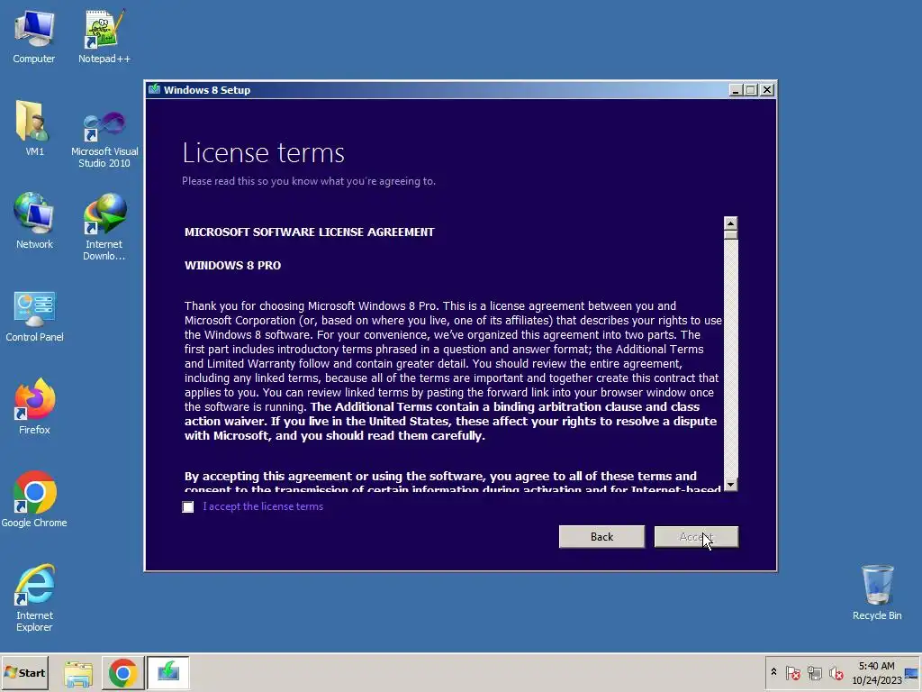Viewport: 922px width, 692px height.
Task: Select the Control Panel desktop icon
Action: [x=34, y=316]
